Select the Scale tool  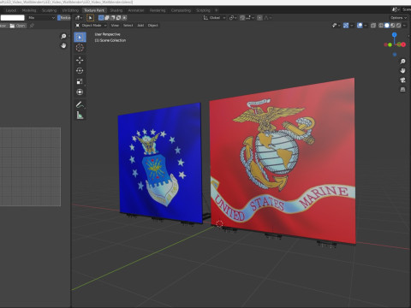[80, 81]
